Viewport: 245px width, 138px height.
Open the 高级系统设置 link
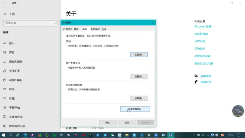202,56
